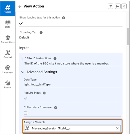The height and width of the screenshot is (135, 130).
Task: Show info for Site ID Instructions
Action: (x=55, y=58)
